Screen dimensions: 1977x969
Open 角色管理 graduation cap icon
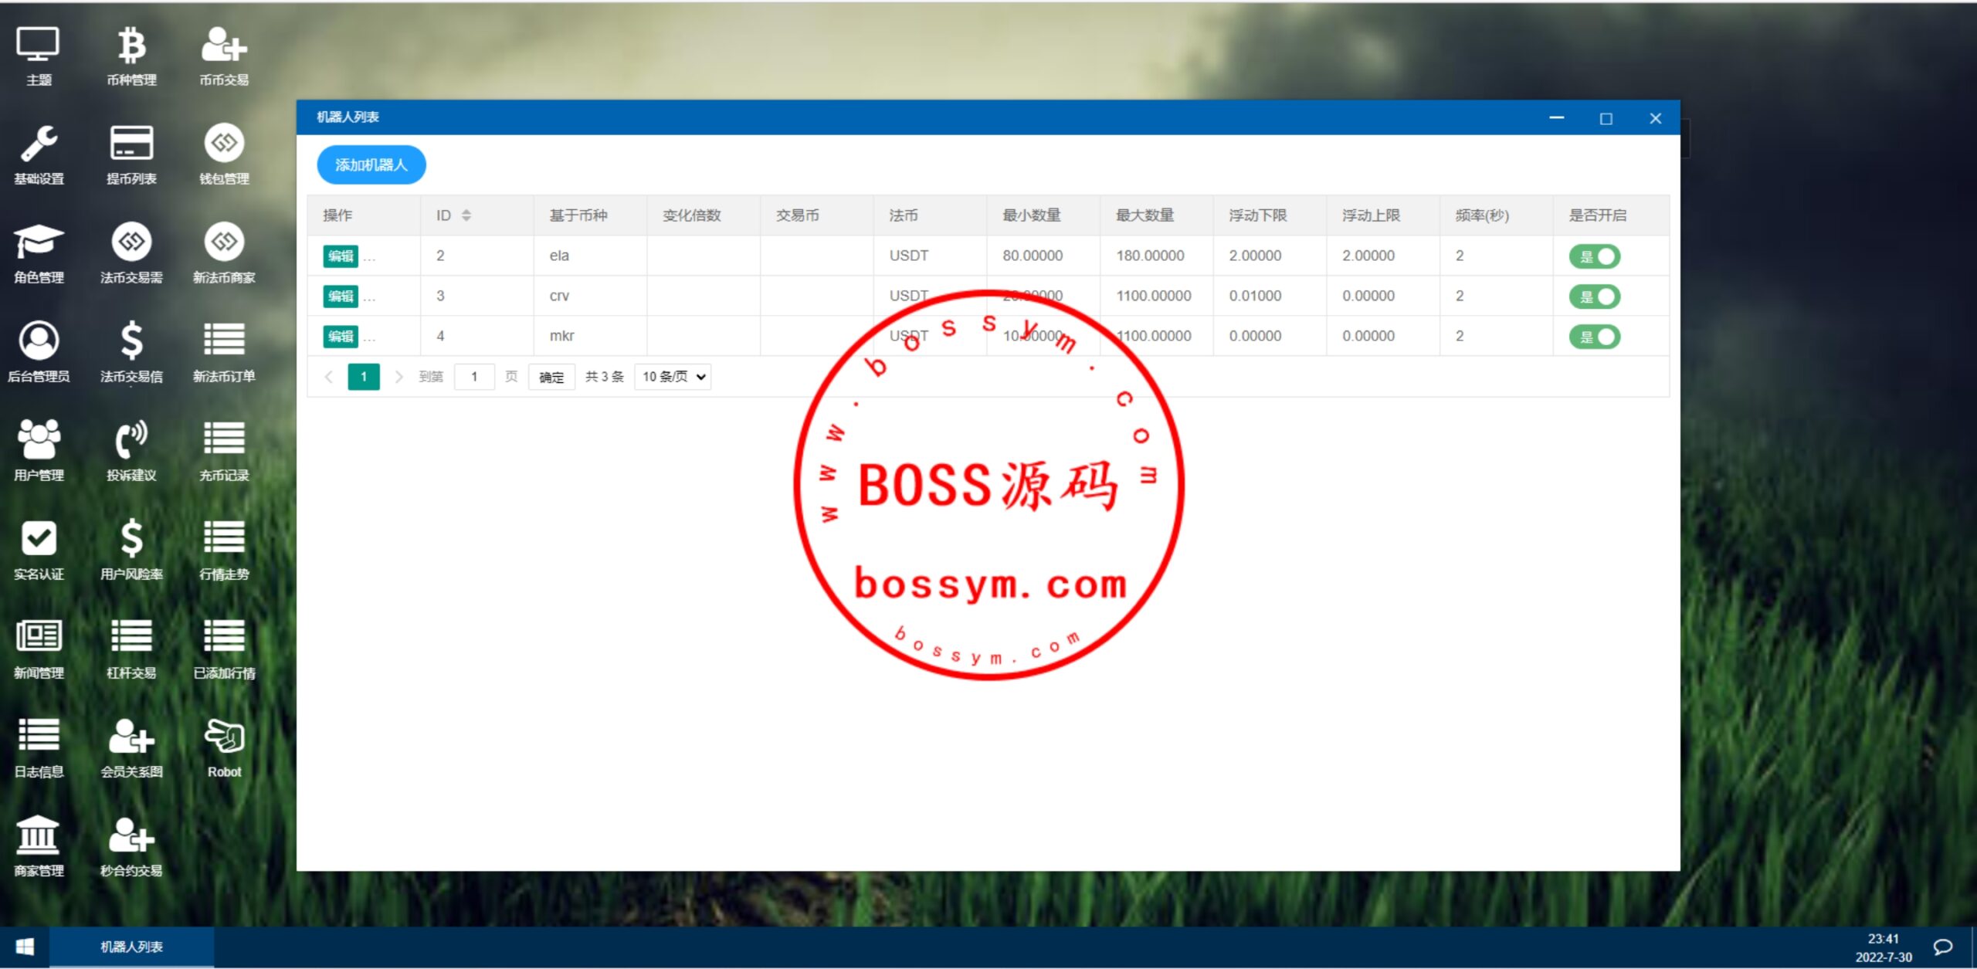click(39, 254)
